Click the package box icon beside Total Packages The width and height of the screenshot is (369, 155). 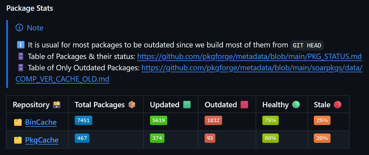pos(132,105)
